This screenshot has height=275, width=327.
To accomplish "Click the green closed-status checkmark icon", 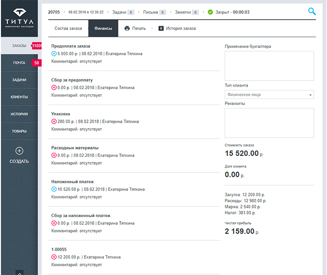I will tap(210, 12).
